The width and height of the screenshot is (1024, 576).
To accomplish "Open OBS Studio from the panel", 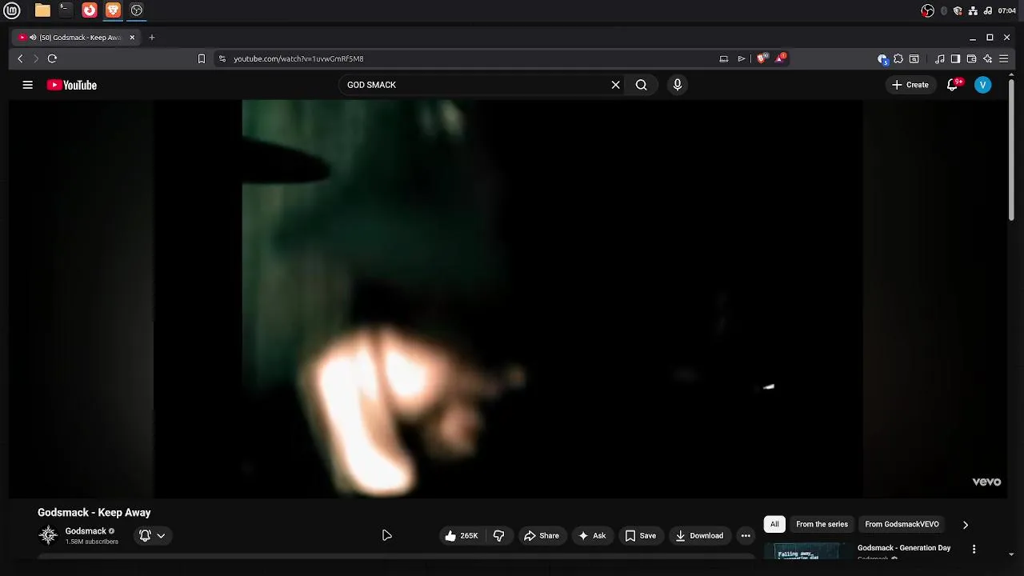I will click(x=137, y=10).
